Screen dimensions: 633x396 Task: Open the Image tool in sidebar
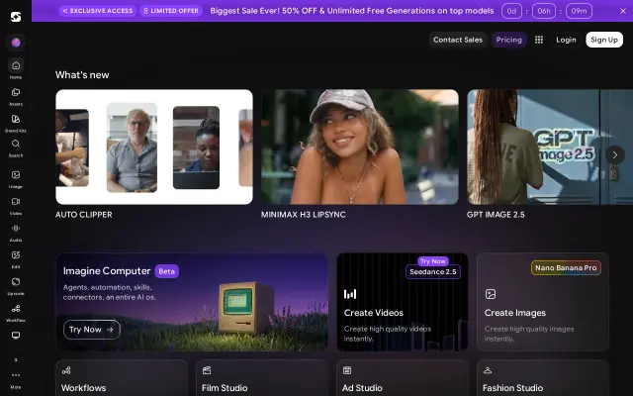16,179
